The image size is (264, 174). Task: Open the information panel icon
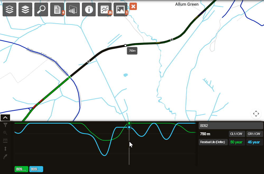[x=89, y=9]
